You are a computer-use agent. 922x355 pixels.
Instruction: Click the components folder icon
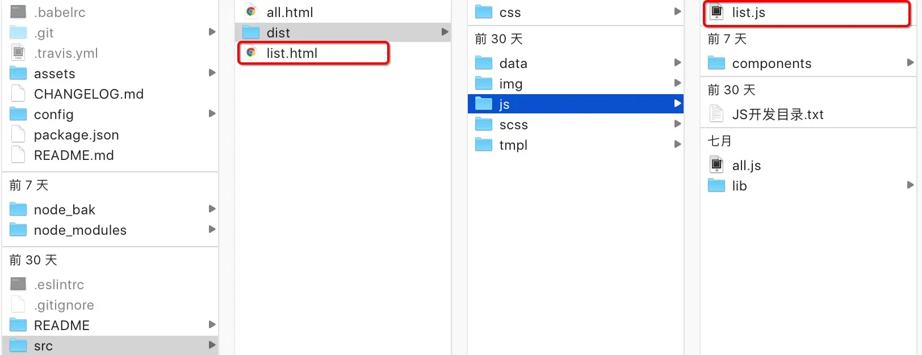716,63
